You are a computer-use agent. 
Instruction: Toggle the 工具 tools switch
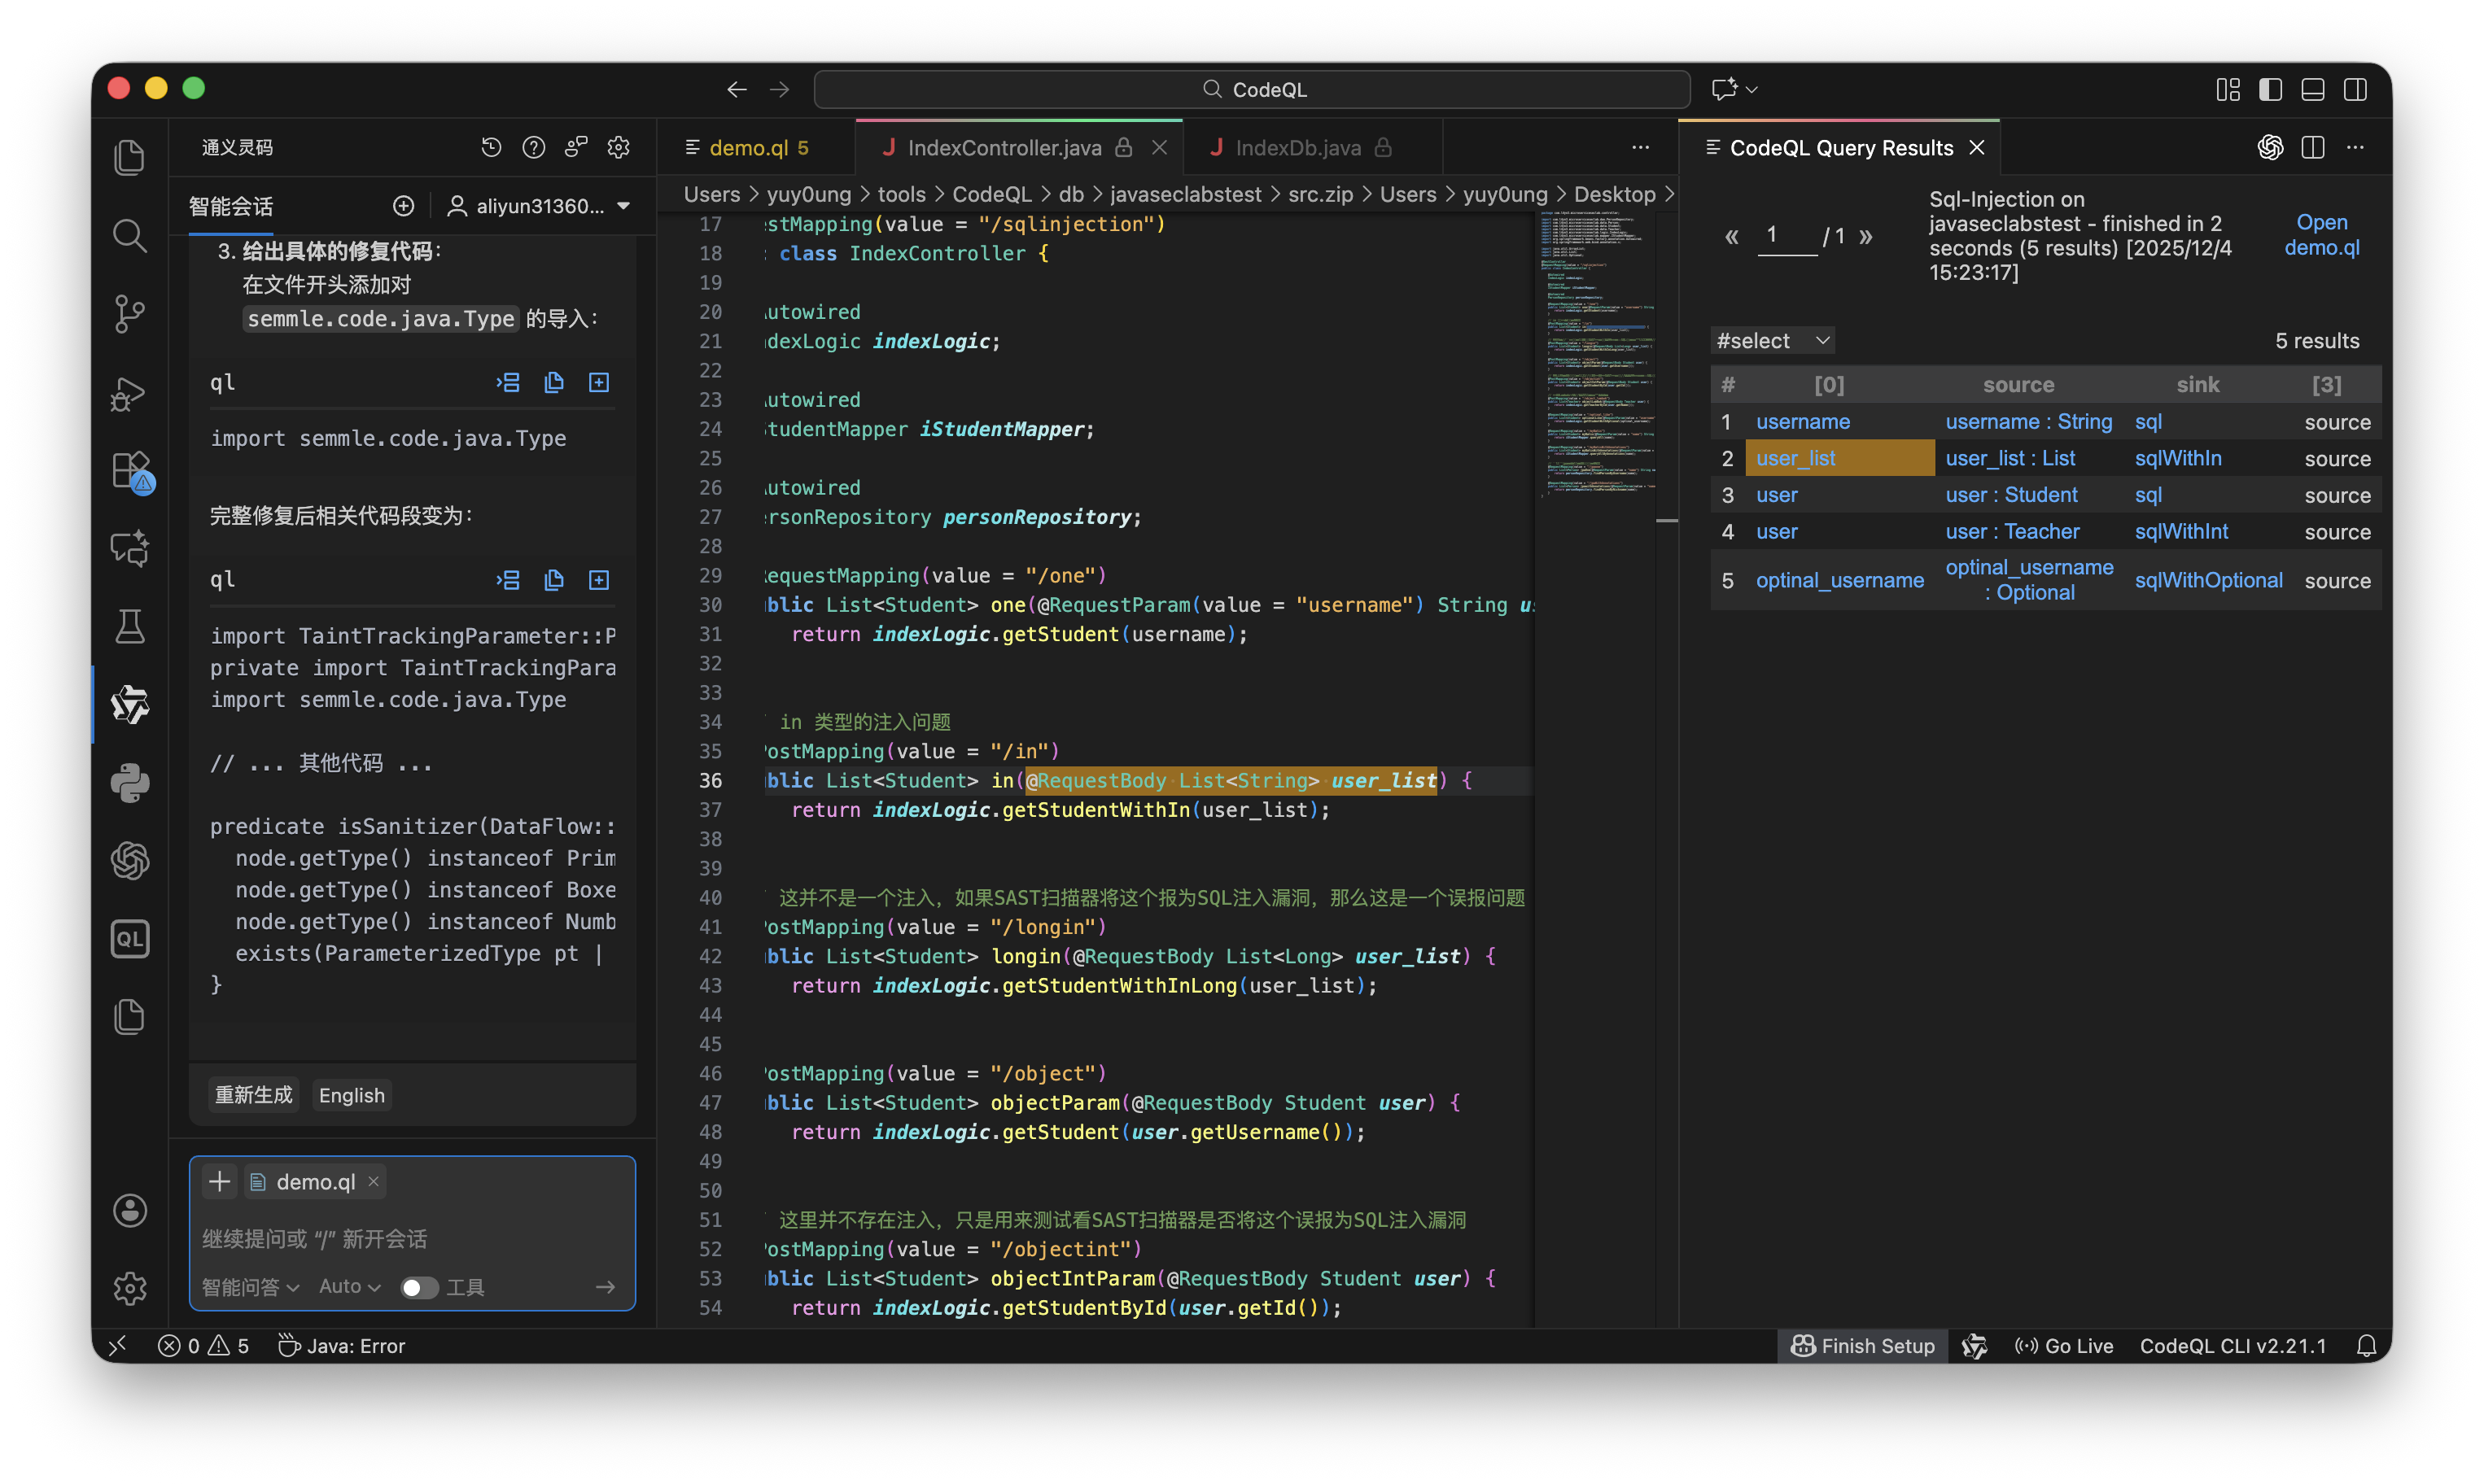point(419,1287)
